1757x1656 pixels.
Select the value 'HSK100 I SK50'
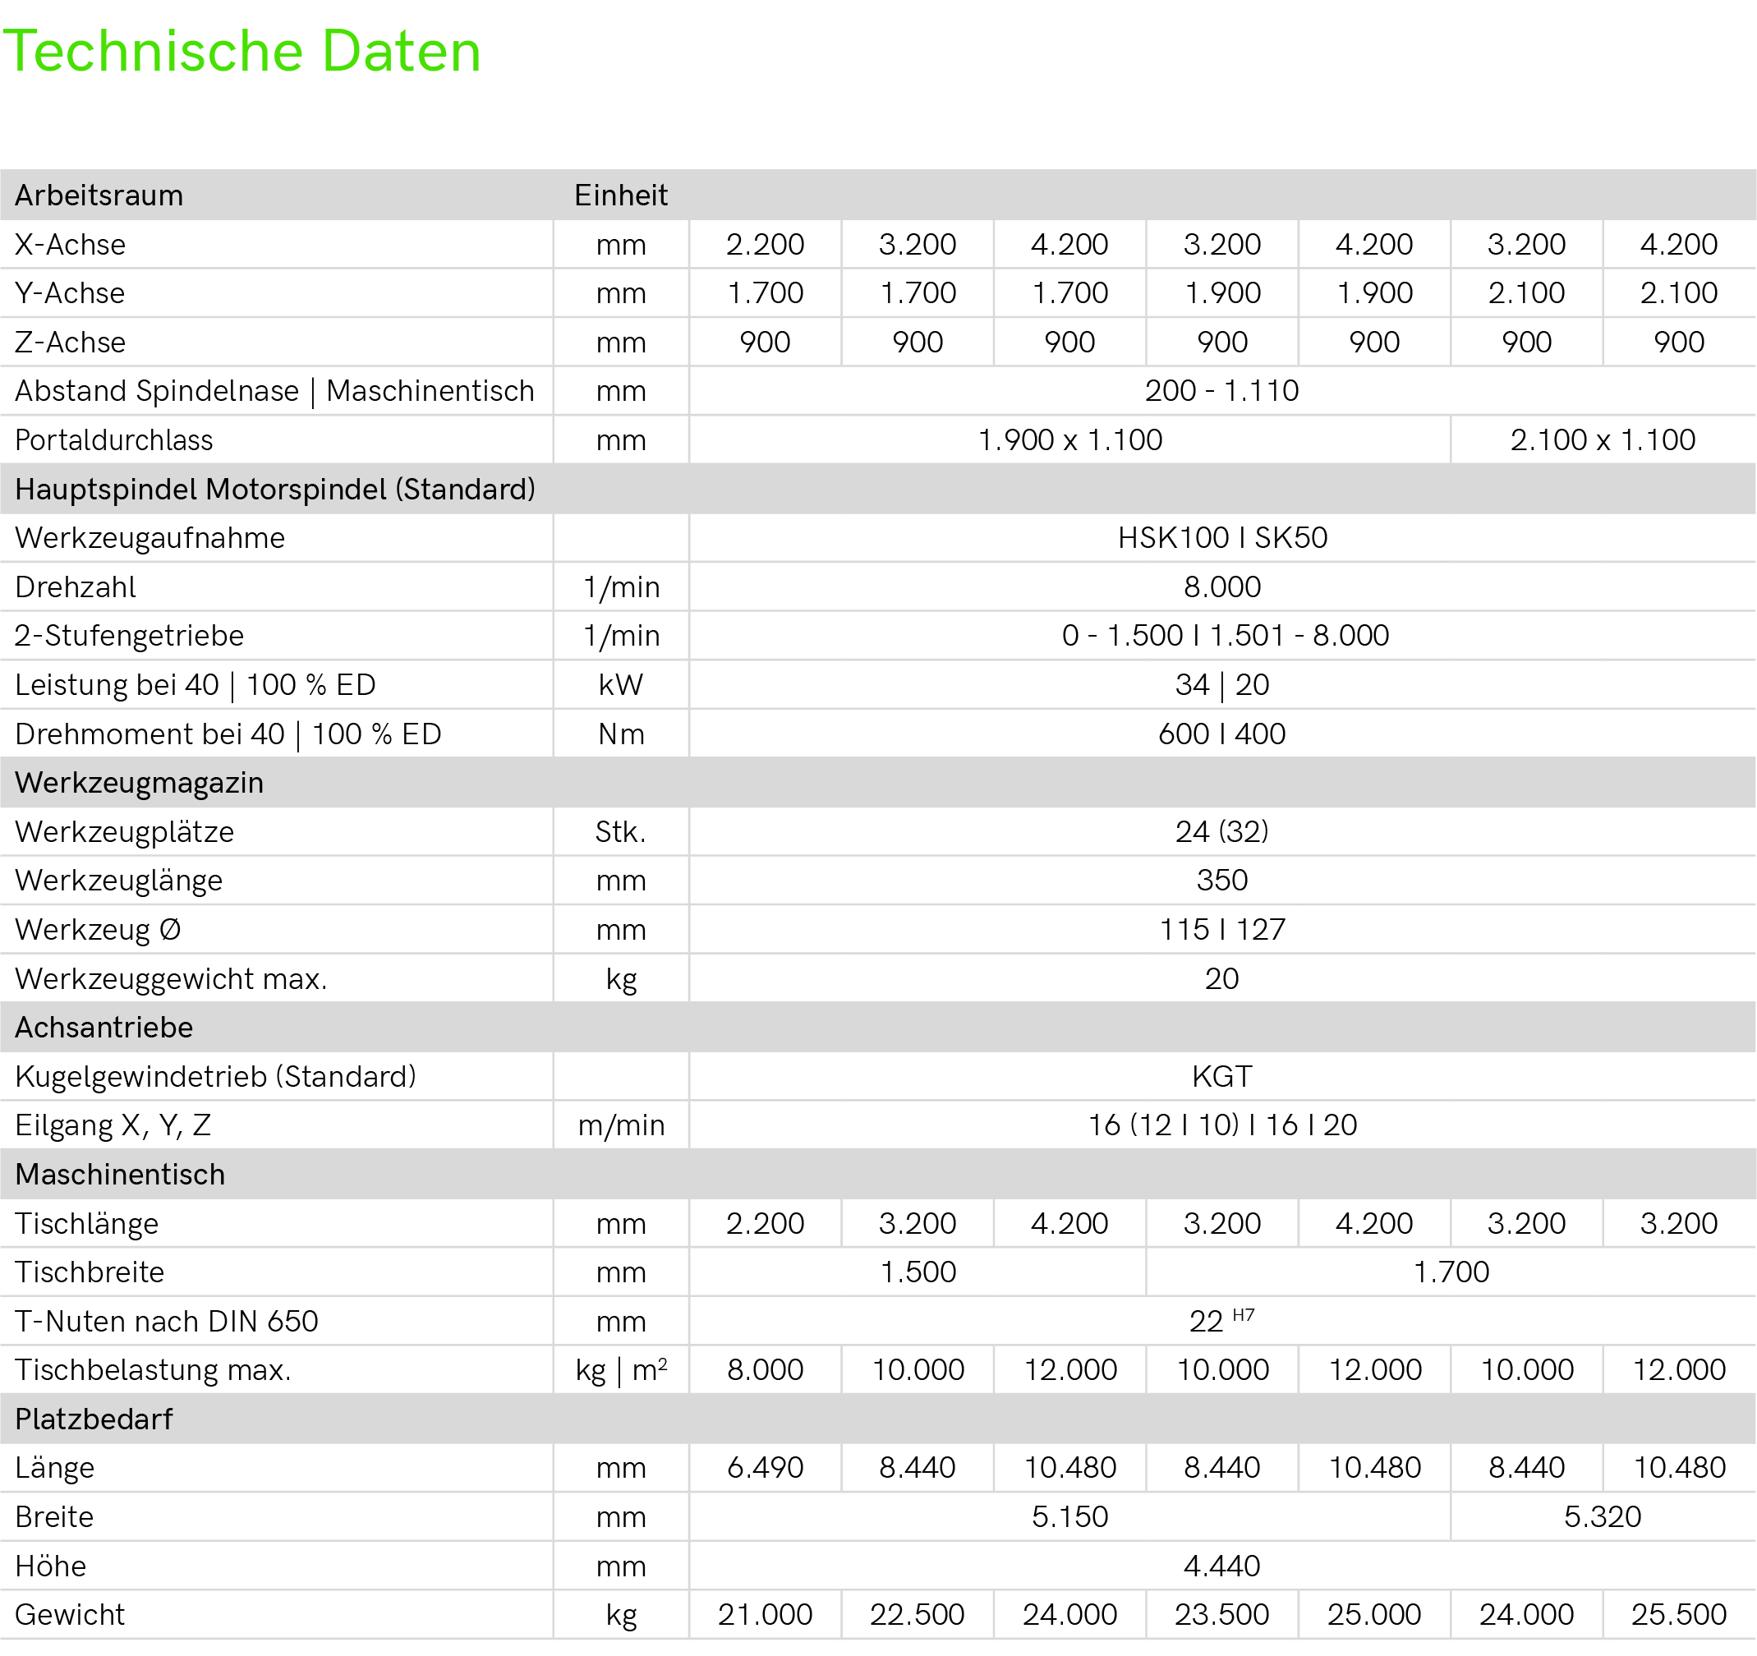coord(1222,537)
